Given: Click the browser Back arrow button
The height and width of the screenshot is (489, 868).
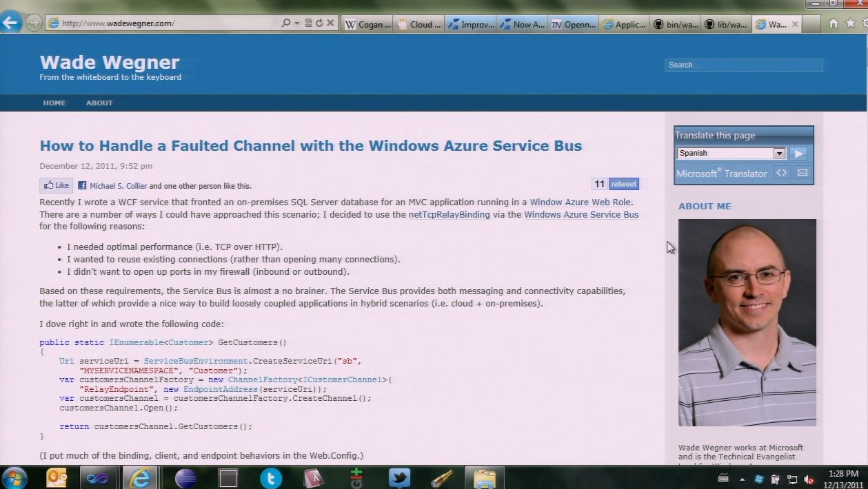Looking at the screenshot, I should pos(10,23).
